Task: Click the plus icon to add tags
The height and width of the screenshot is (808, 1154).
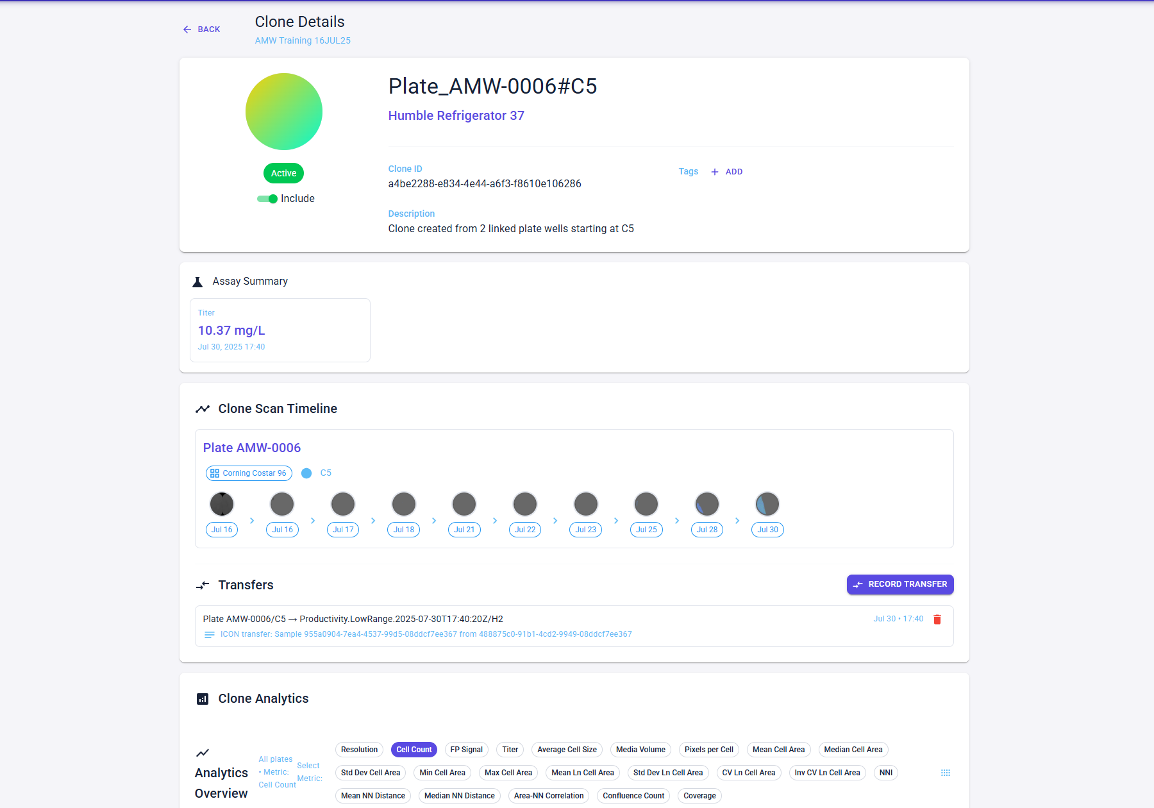Action: [x=715, y=172]
